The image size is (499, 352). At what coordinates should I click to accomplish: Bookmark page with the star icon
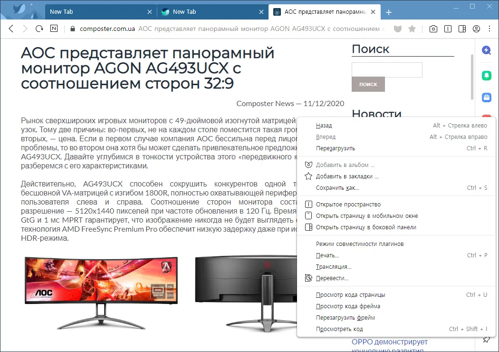point(412,29)
